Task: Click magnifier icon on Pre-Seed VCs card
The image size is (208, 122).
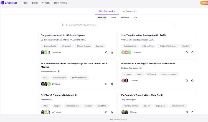Action: coord(187,81)
